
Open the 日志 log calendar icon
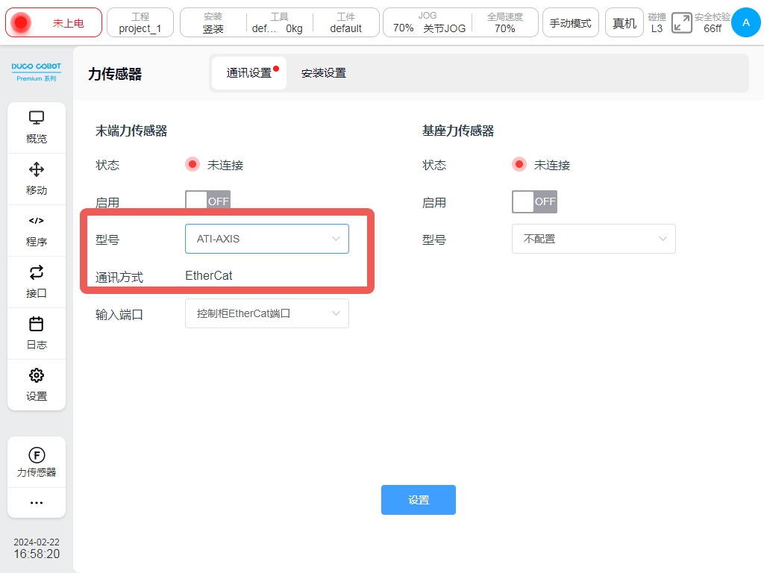(37, 324)
